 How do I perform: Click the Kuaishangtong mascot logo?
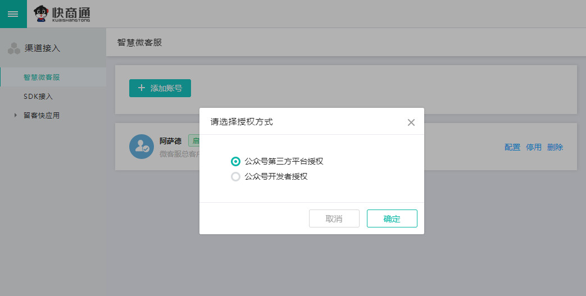[x=41, y=13]
